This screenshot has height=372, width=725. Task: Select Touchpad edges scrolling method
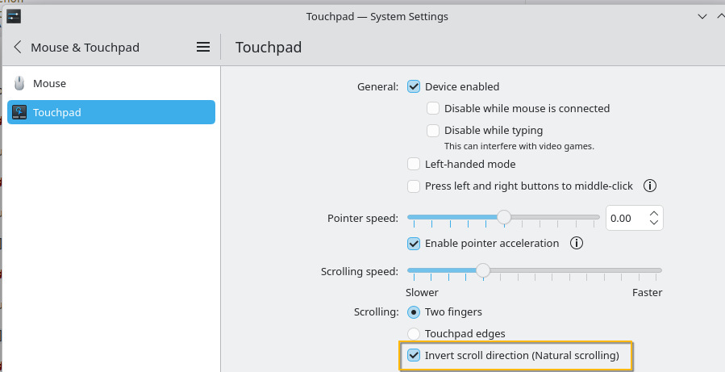coord(414,333)
